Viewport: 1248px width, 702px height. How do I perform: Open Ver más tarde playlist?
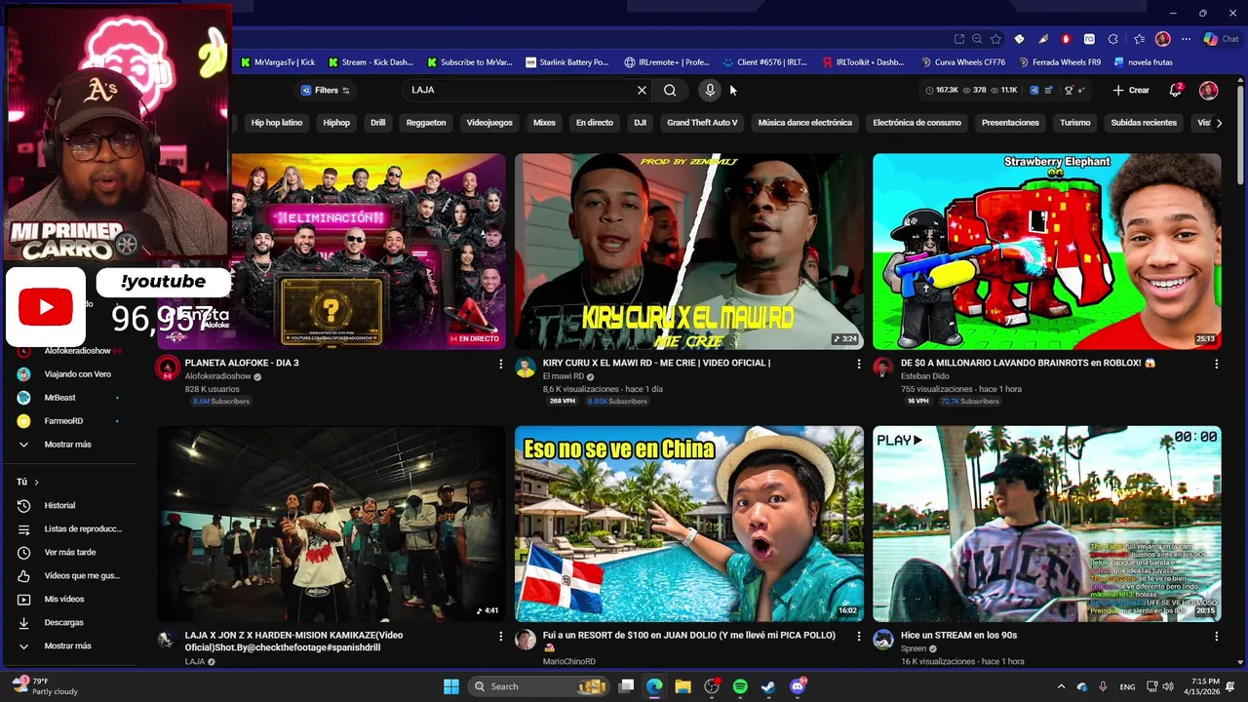(x=70, y=552)
